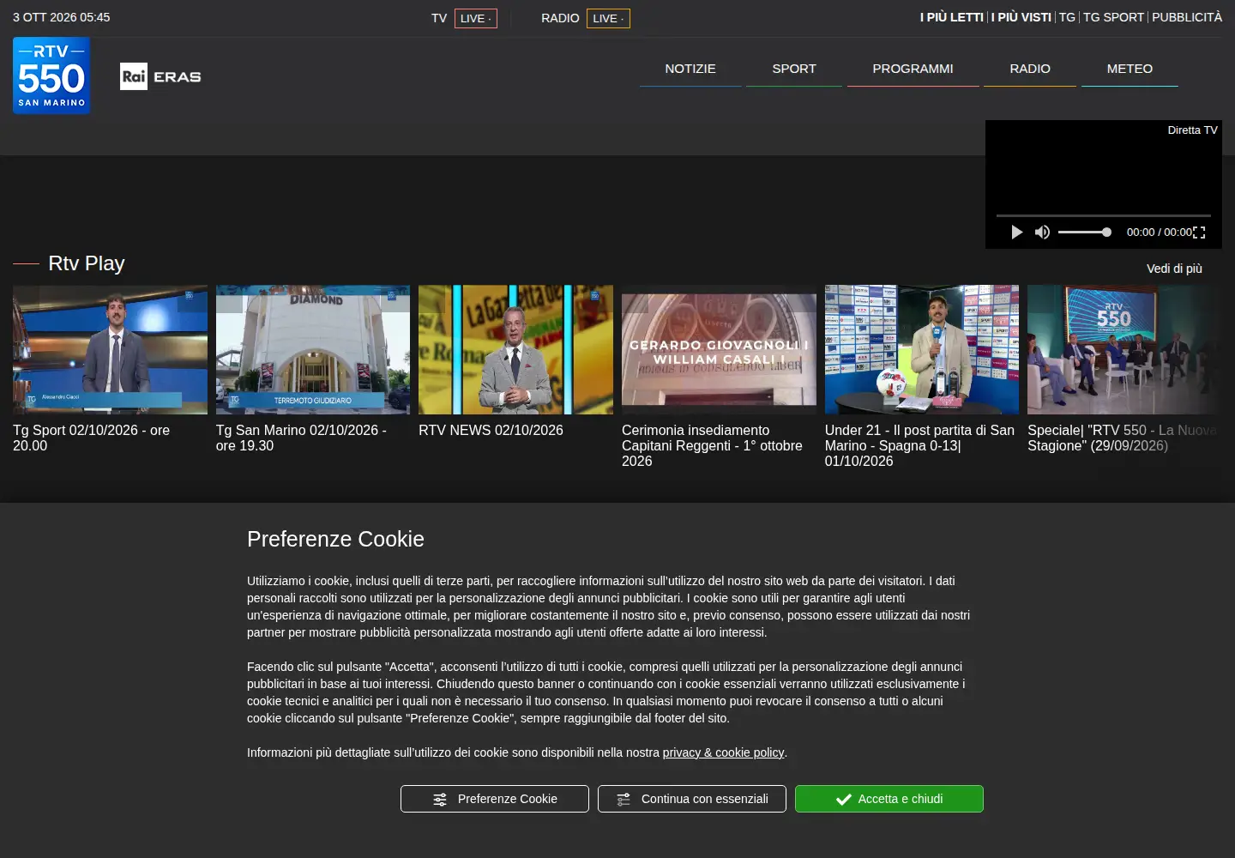Adjust the player volume slider
Viewport: 1235px width, 858px height.
(x=1085, y=232)
